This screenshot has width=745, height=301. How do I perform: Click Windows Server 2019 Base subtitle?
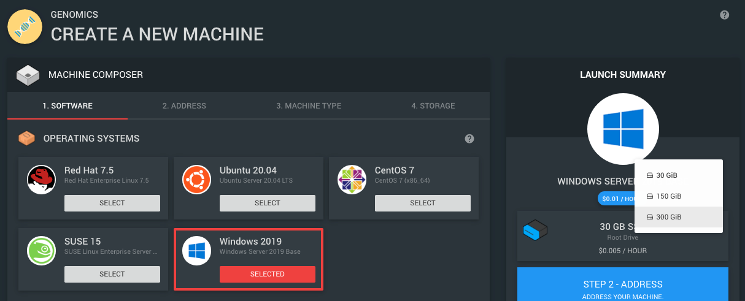pos(260,252)
